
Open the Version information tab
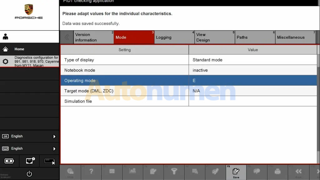[x=93, y=37]
